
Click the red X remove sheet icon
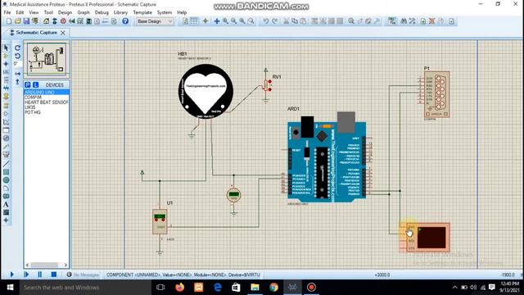point(431,21)
